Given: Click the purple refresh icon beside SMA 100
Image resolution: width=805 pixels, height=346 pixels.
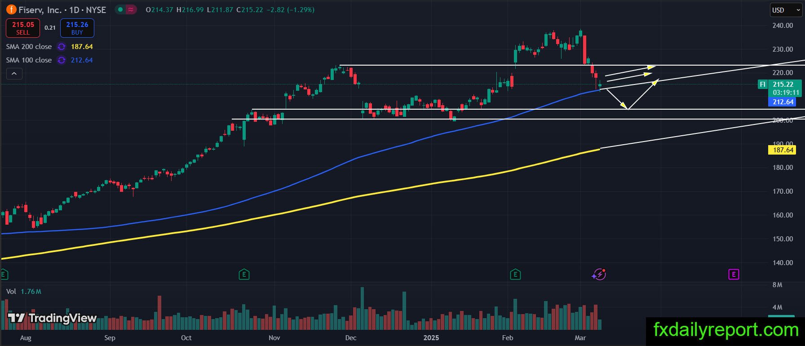Looking at the screenshot, I should 62,60.
